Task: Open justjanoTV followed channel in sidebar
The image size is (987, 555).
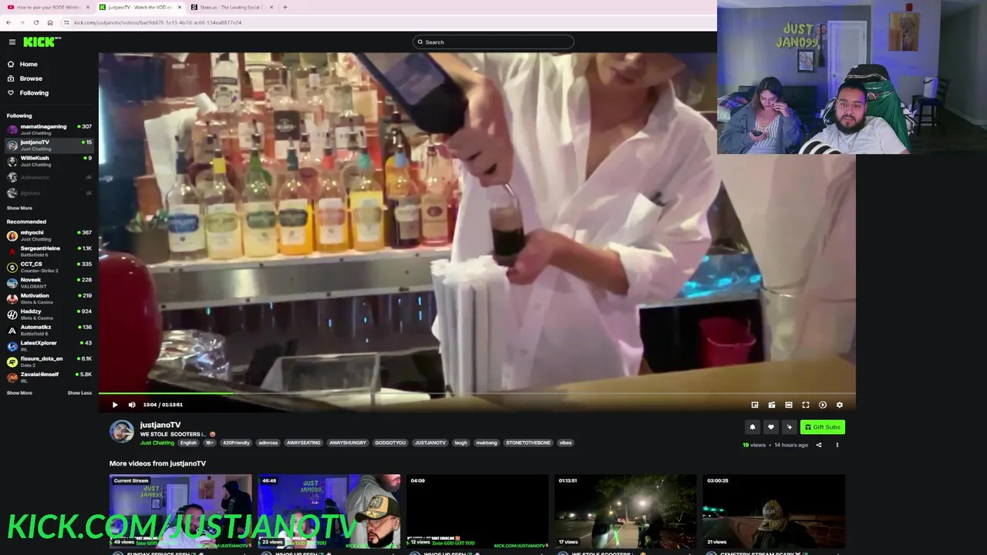Action: (x=49, y=145)
